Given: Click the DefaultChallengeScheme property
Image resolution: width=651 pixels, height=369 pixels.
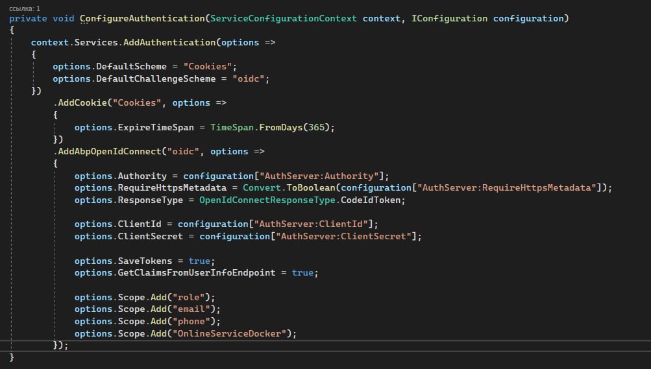Looking at the screenshot, I should point(156,78).
